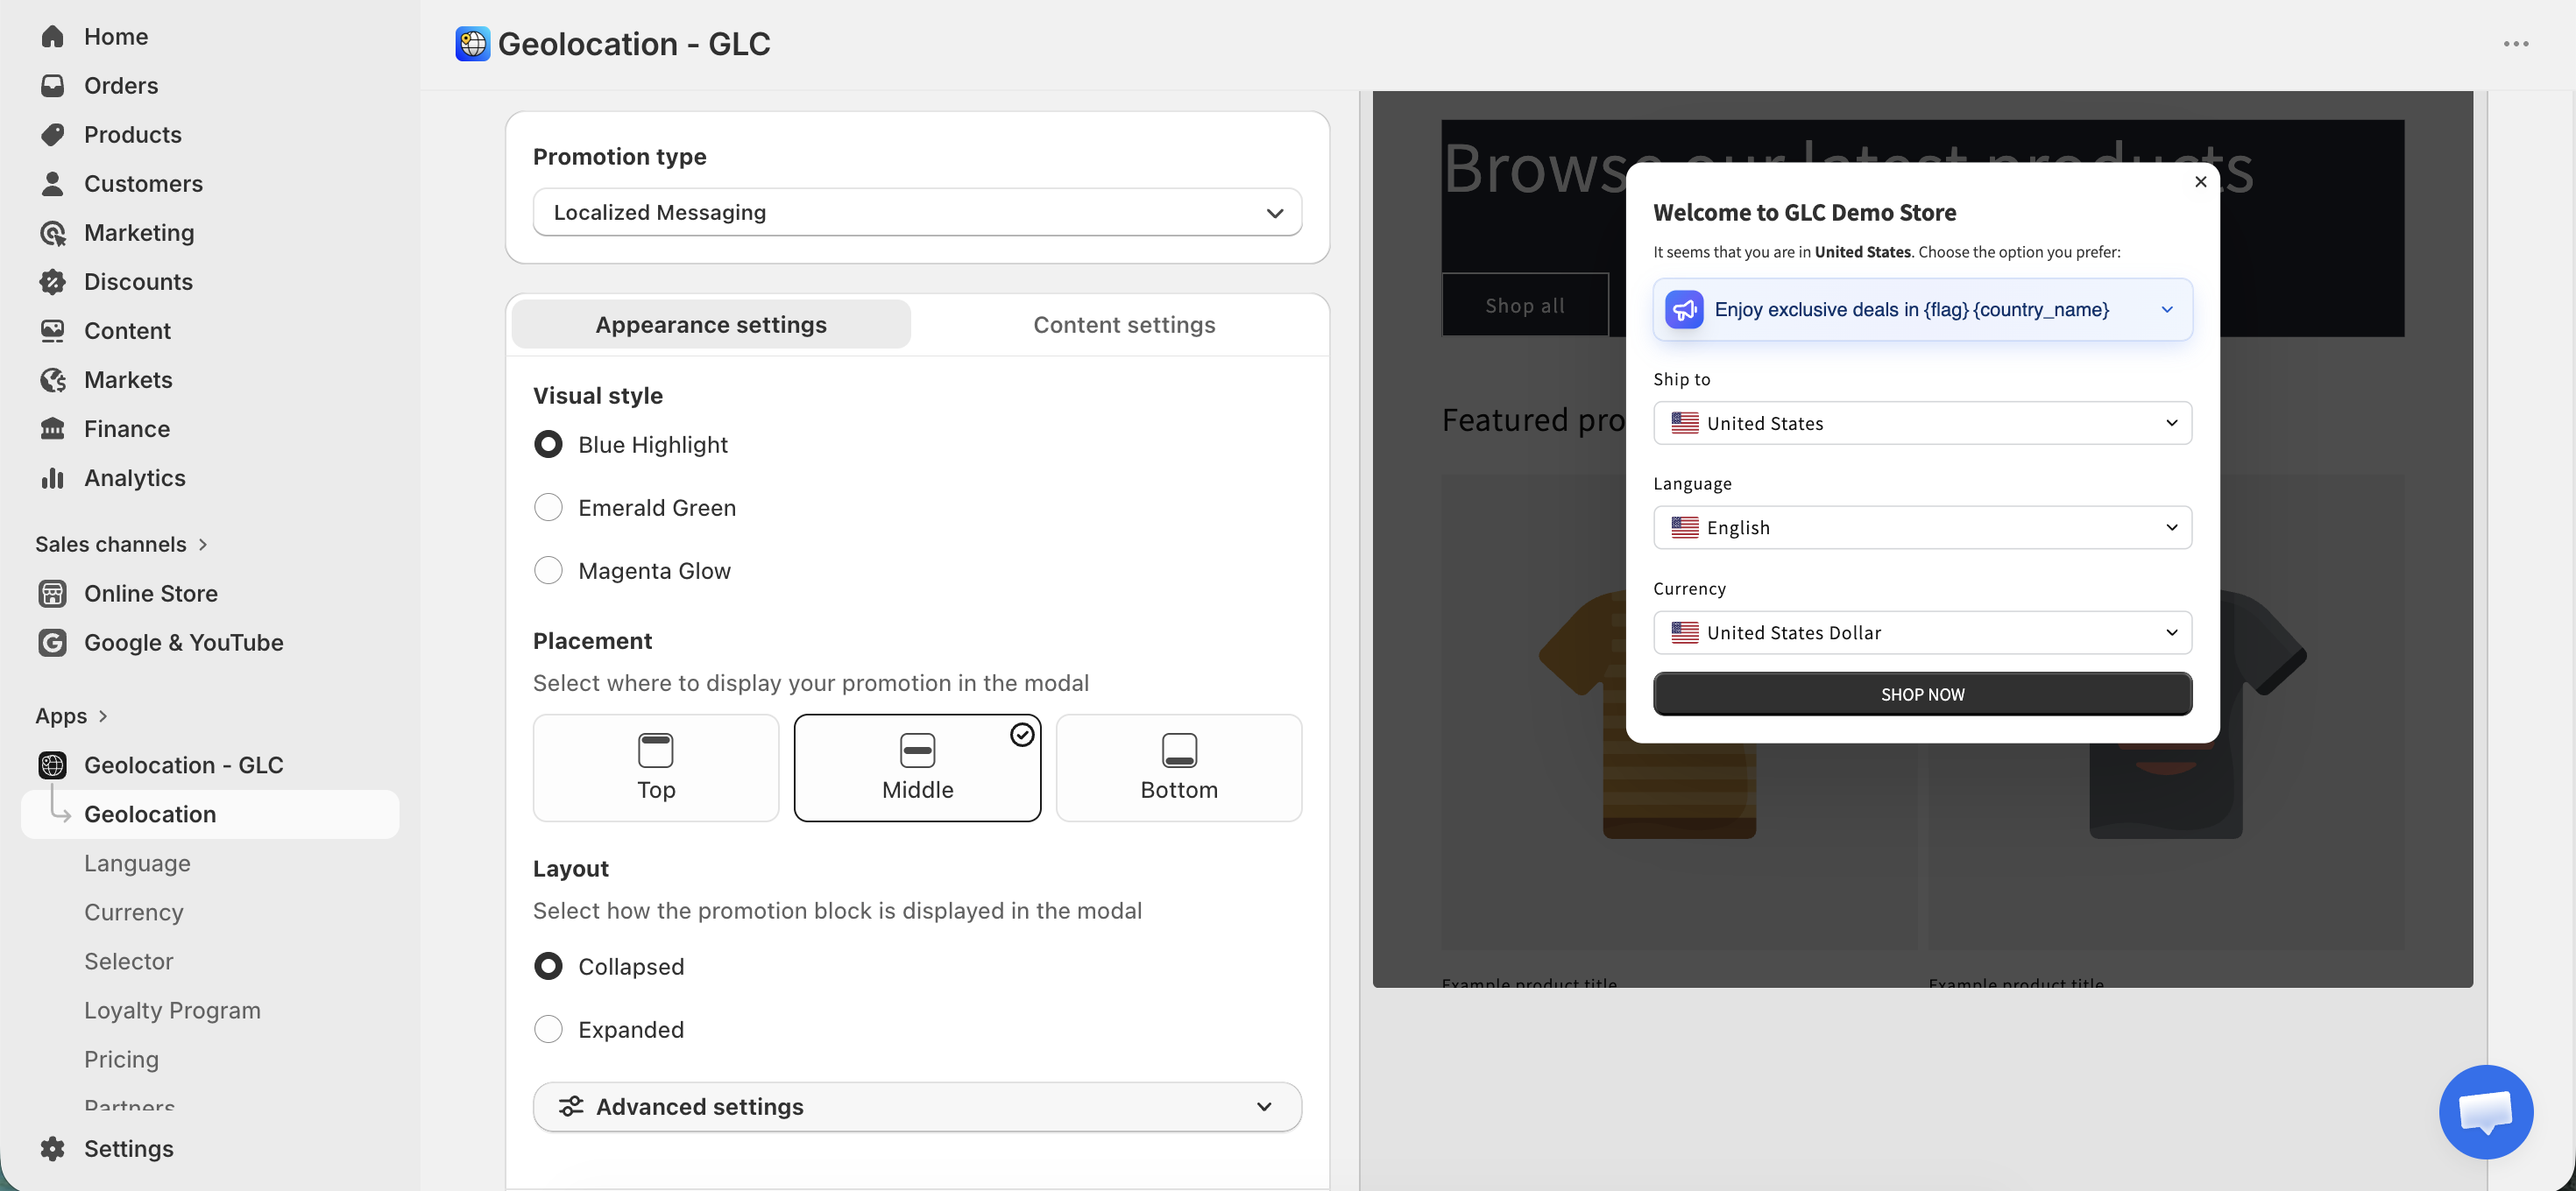Expand the Apps section chevron
This screenshot has height=1191, width=2576.
(103, 716)
